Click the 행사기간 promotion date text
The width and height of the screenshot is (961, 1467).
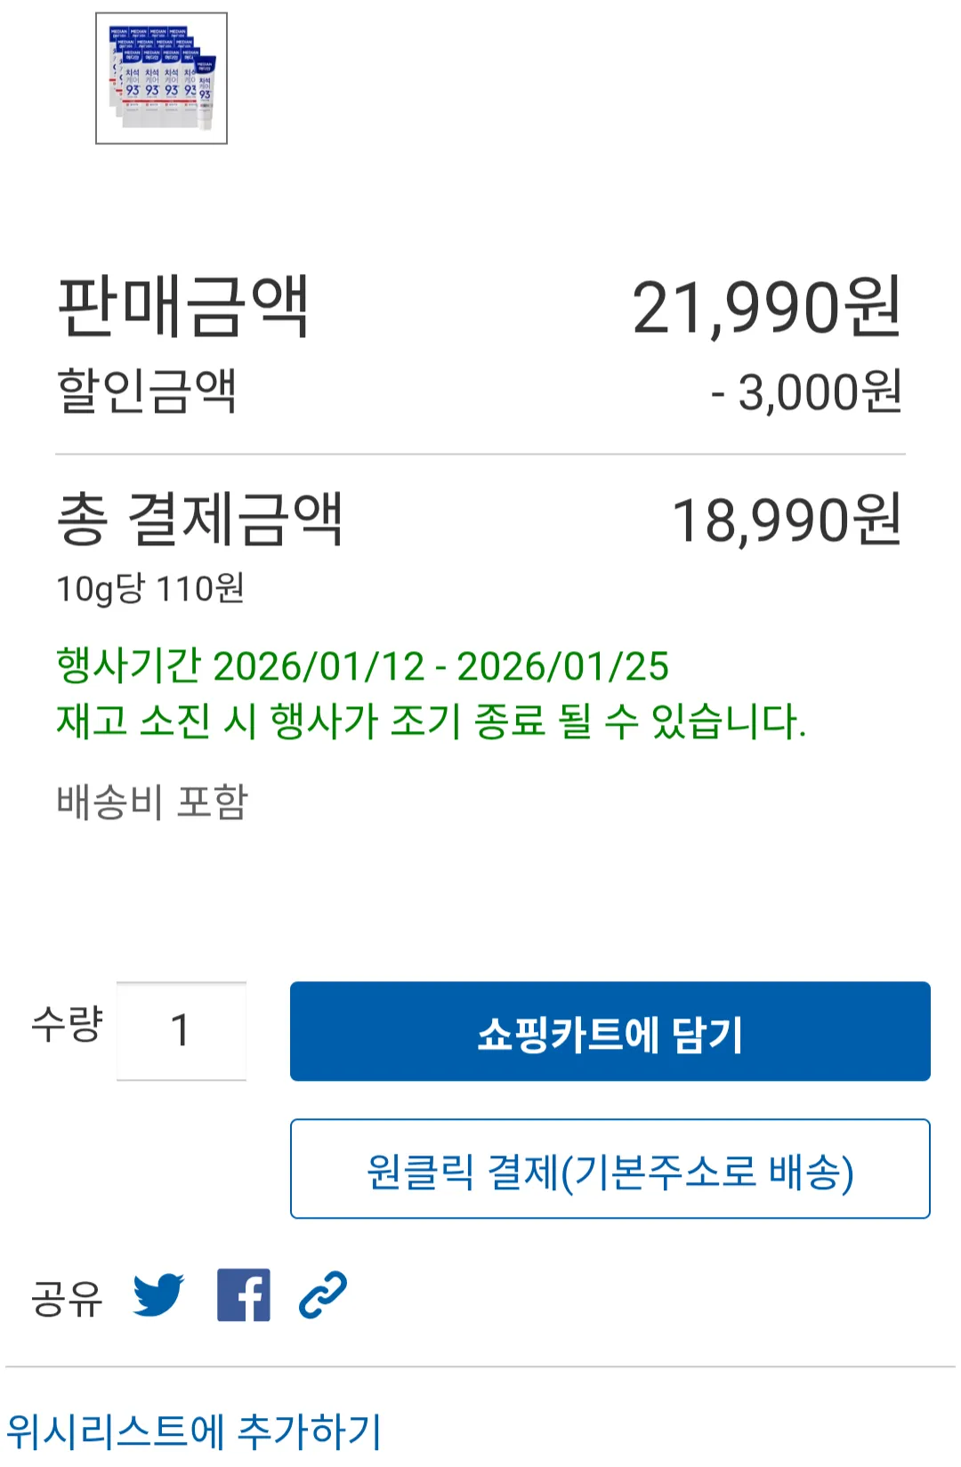click(362, 666)
